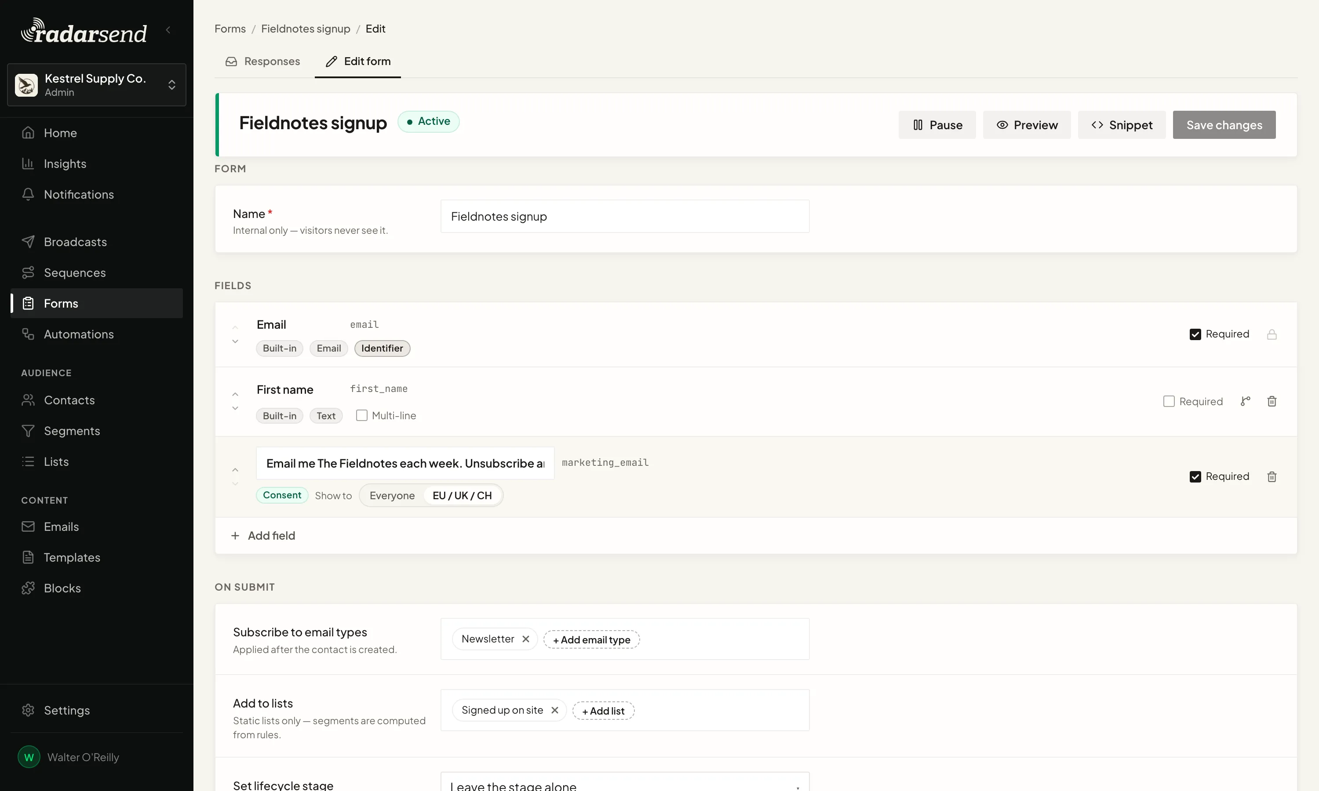The height and width of the screenshot is (791, 1319).
Task: Move the marketing_email field up
Action: (x=235, y=470)
